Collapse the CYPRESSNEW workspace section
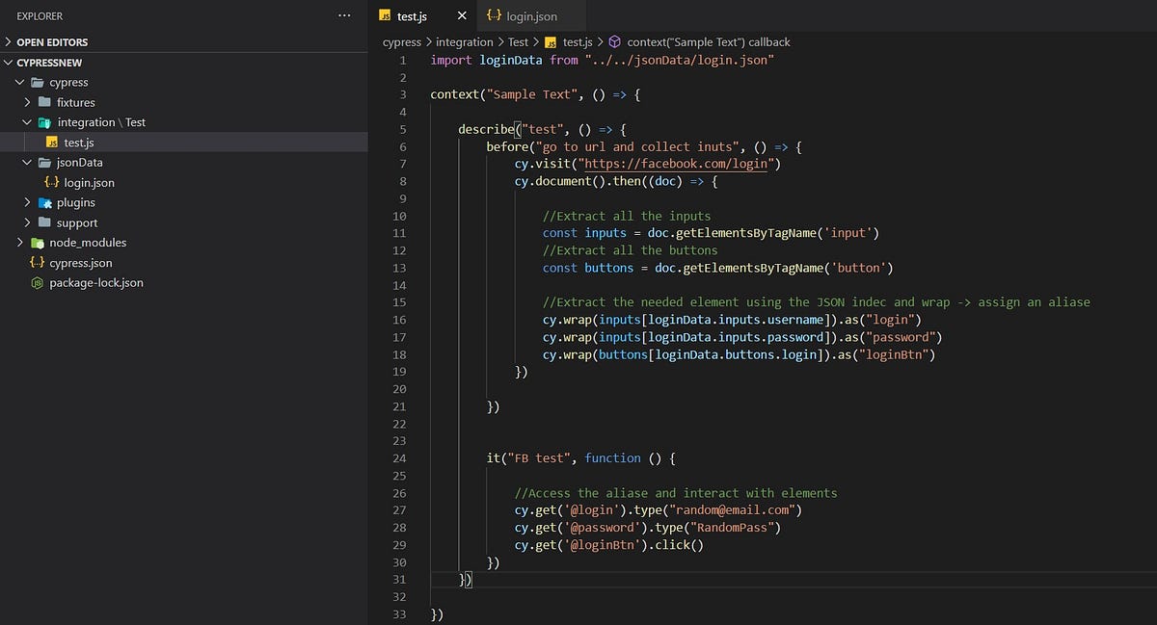1157x625 pixels. [8, 62]
